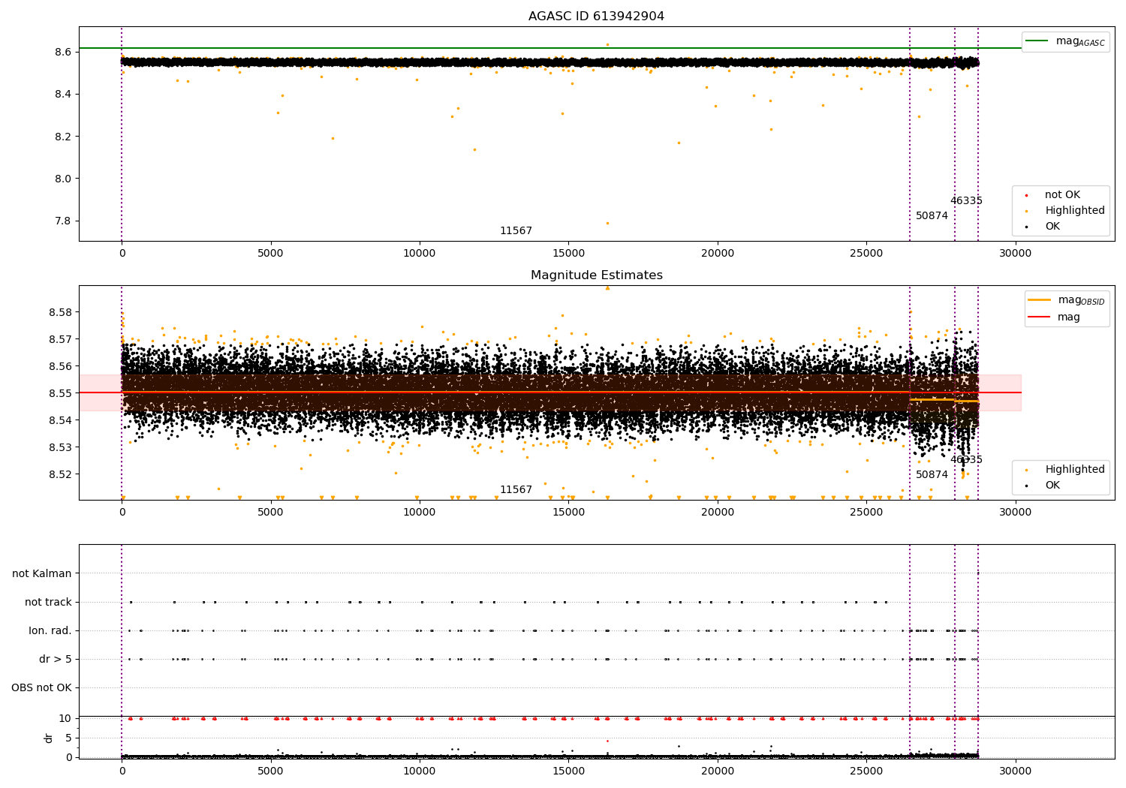Click the 'OBS not OK' row label
This screenshot has width=1126, height=788.
tap(41, 687)
